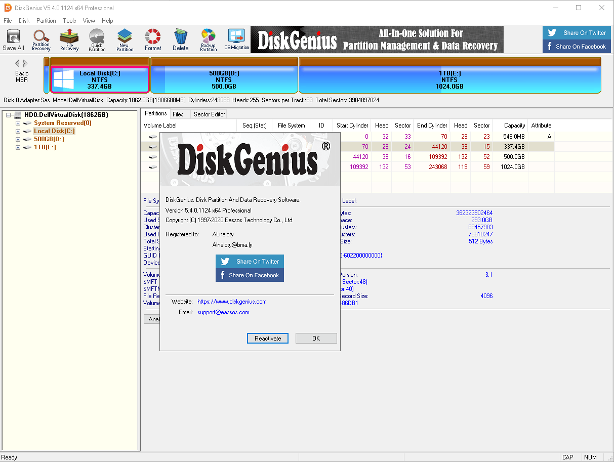Open the Partition menu
This screenshot has height=463, width=615.
(x=46, y=21)
